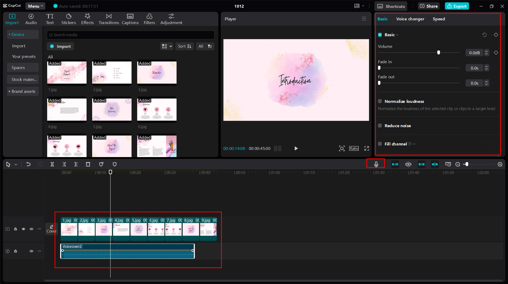Screen dimensions: 508x284
Task: Enable Reduce noise checkbox
Action: [380, 126]
